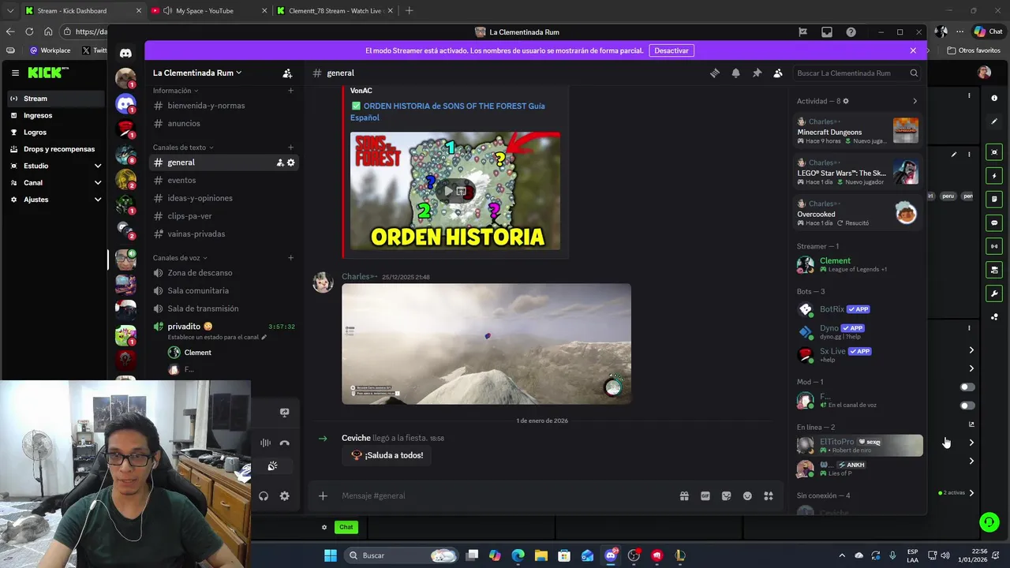The height and width of the screenshot is (568, 1010).
Task: Open Windows Start button on taskbar
Action: point(331,555)
